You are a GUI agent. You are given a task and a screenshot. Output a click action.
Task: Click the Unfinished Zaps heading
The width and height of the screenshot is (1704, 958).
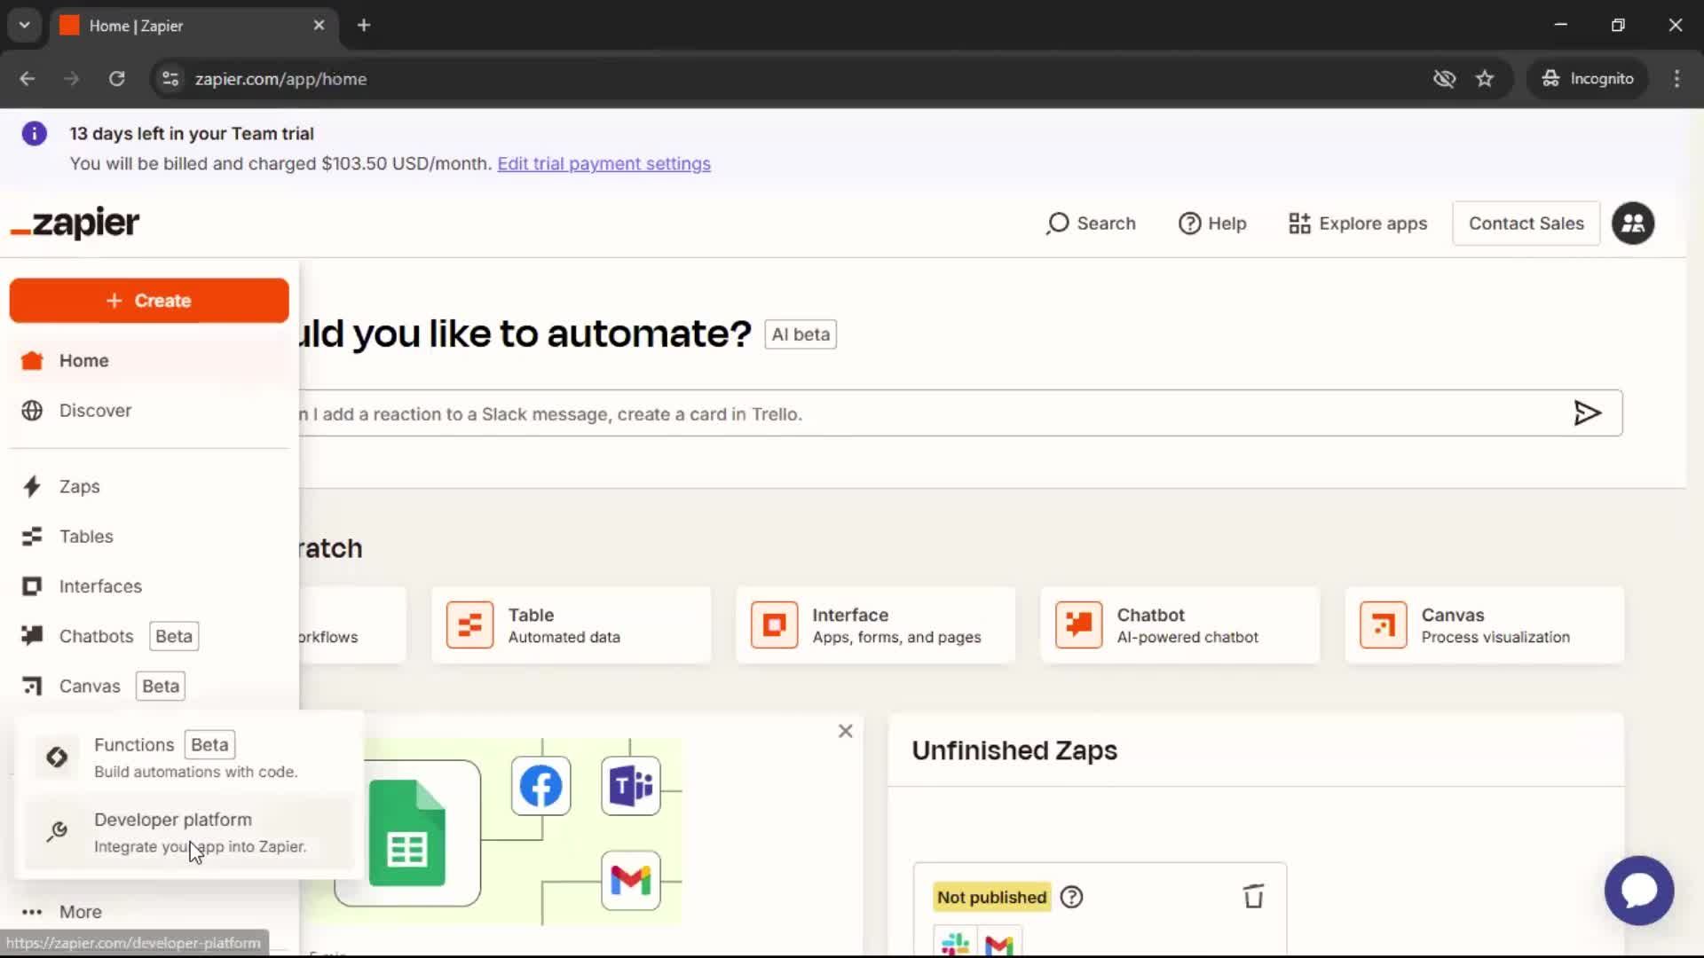pos(1014,750)
